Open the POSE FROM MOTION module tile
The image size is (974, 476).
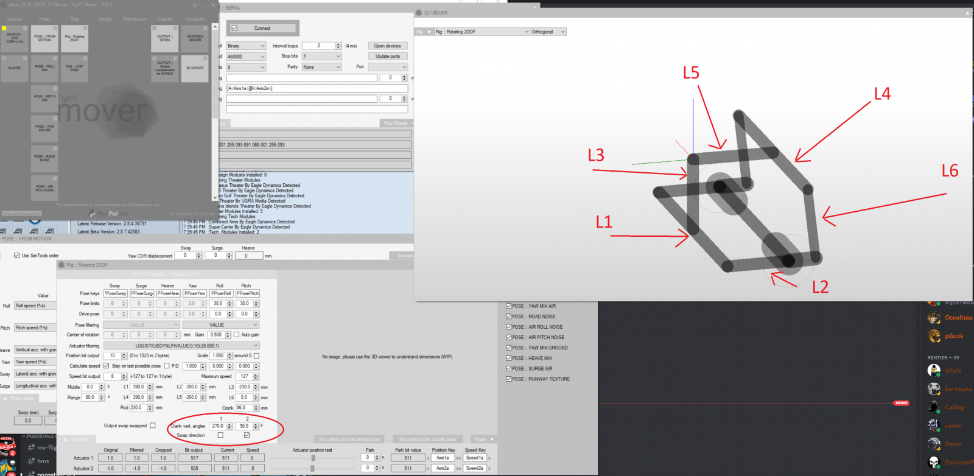pos(44,38)
